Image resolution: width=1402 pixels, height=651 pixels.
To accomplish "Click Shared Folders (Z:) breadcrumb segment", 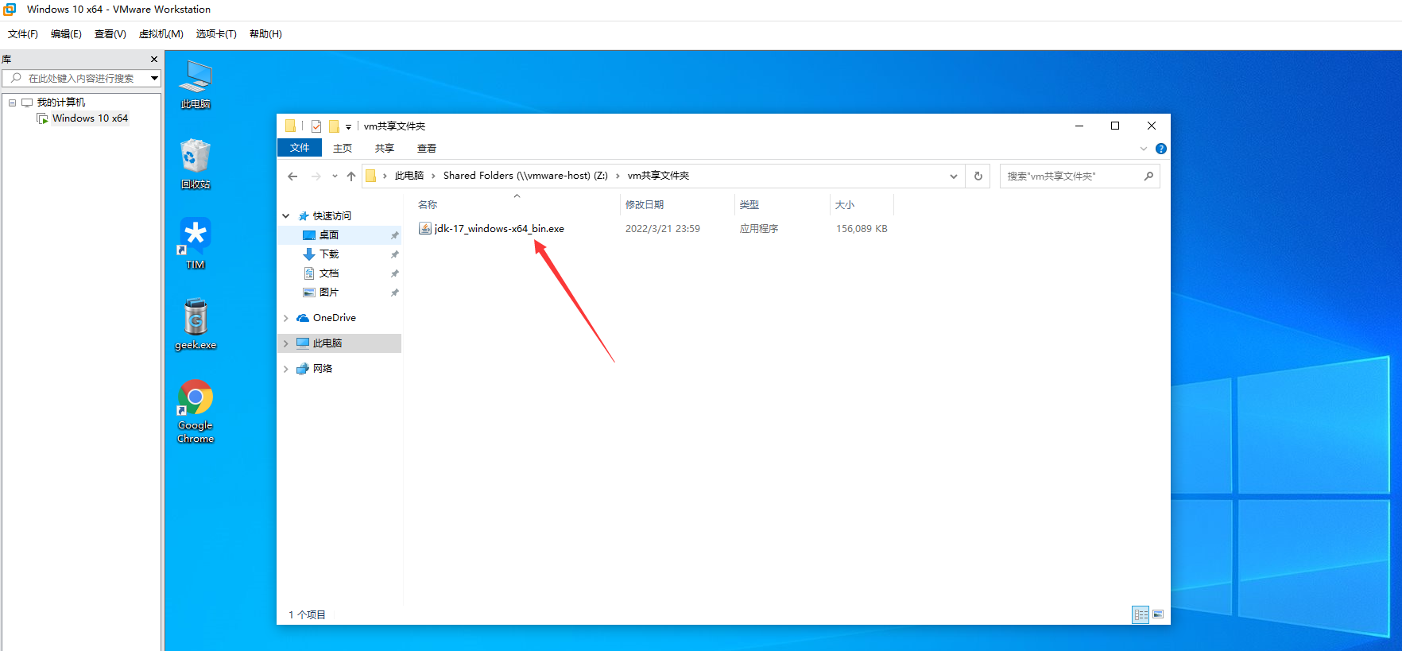I will (x=525, y=176).
